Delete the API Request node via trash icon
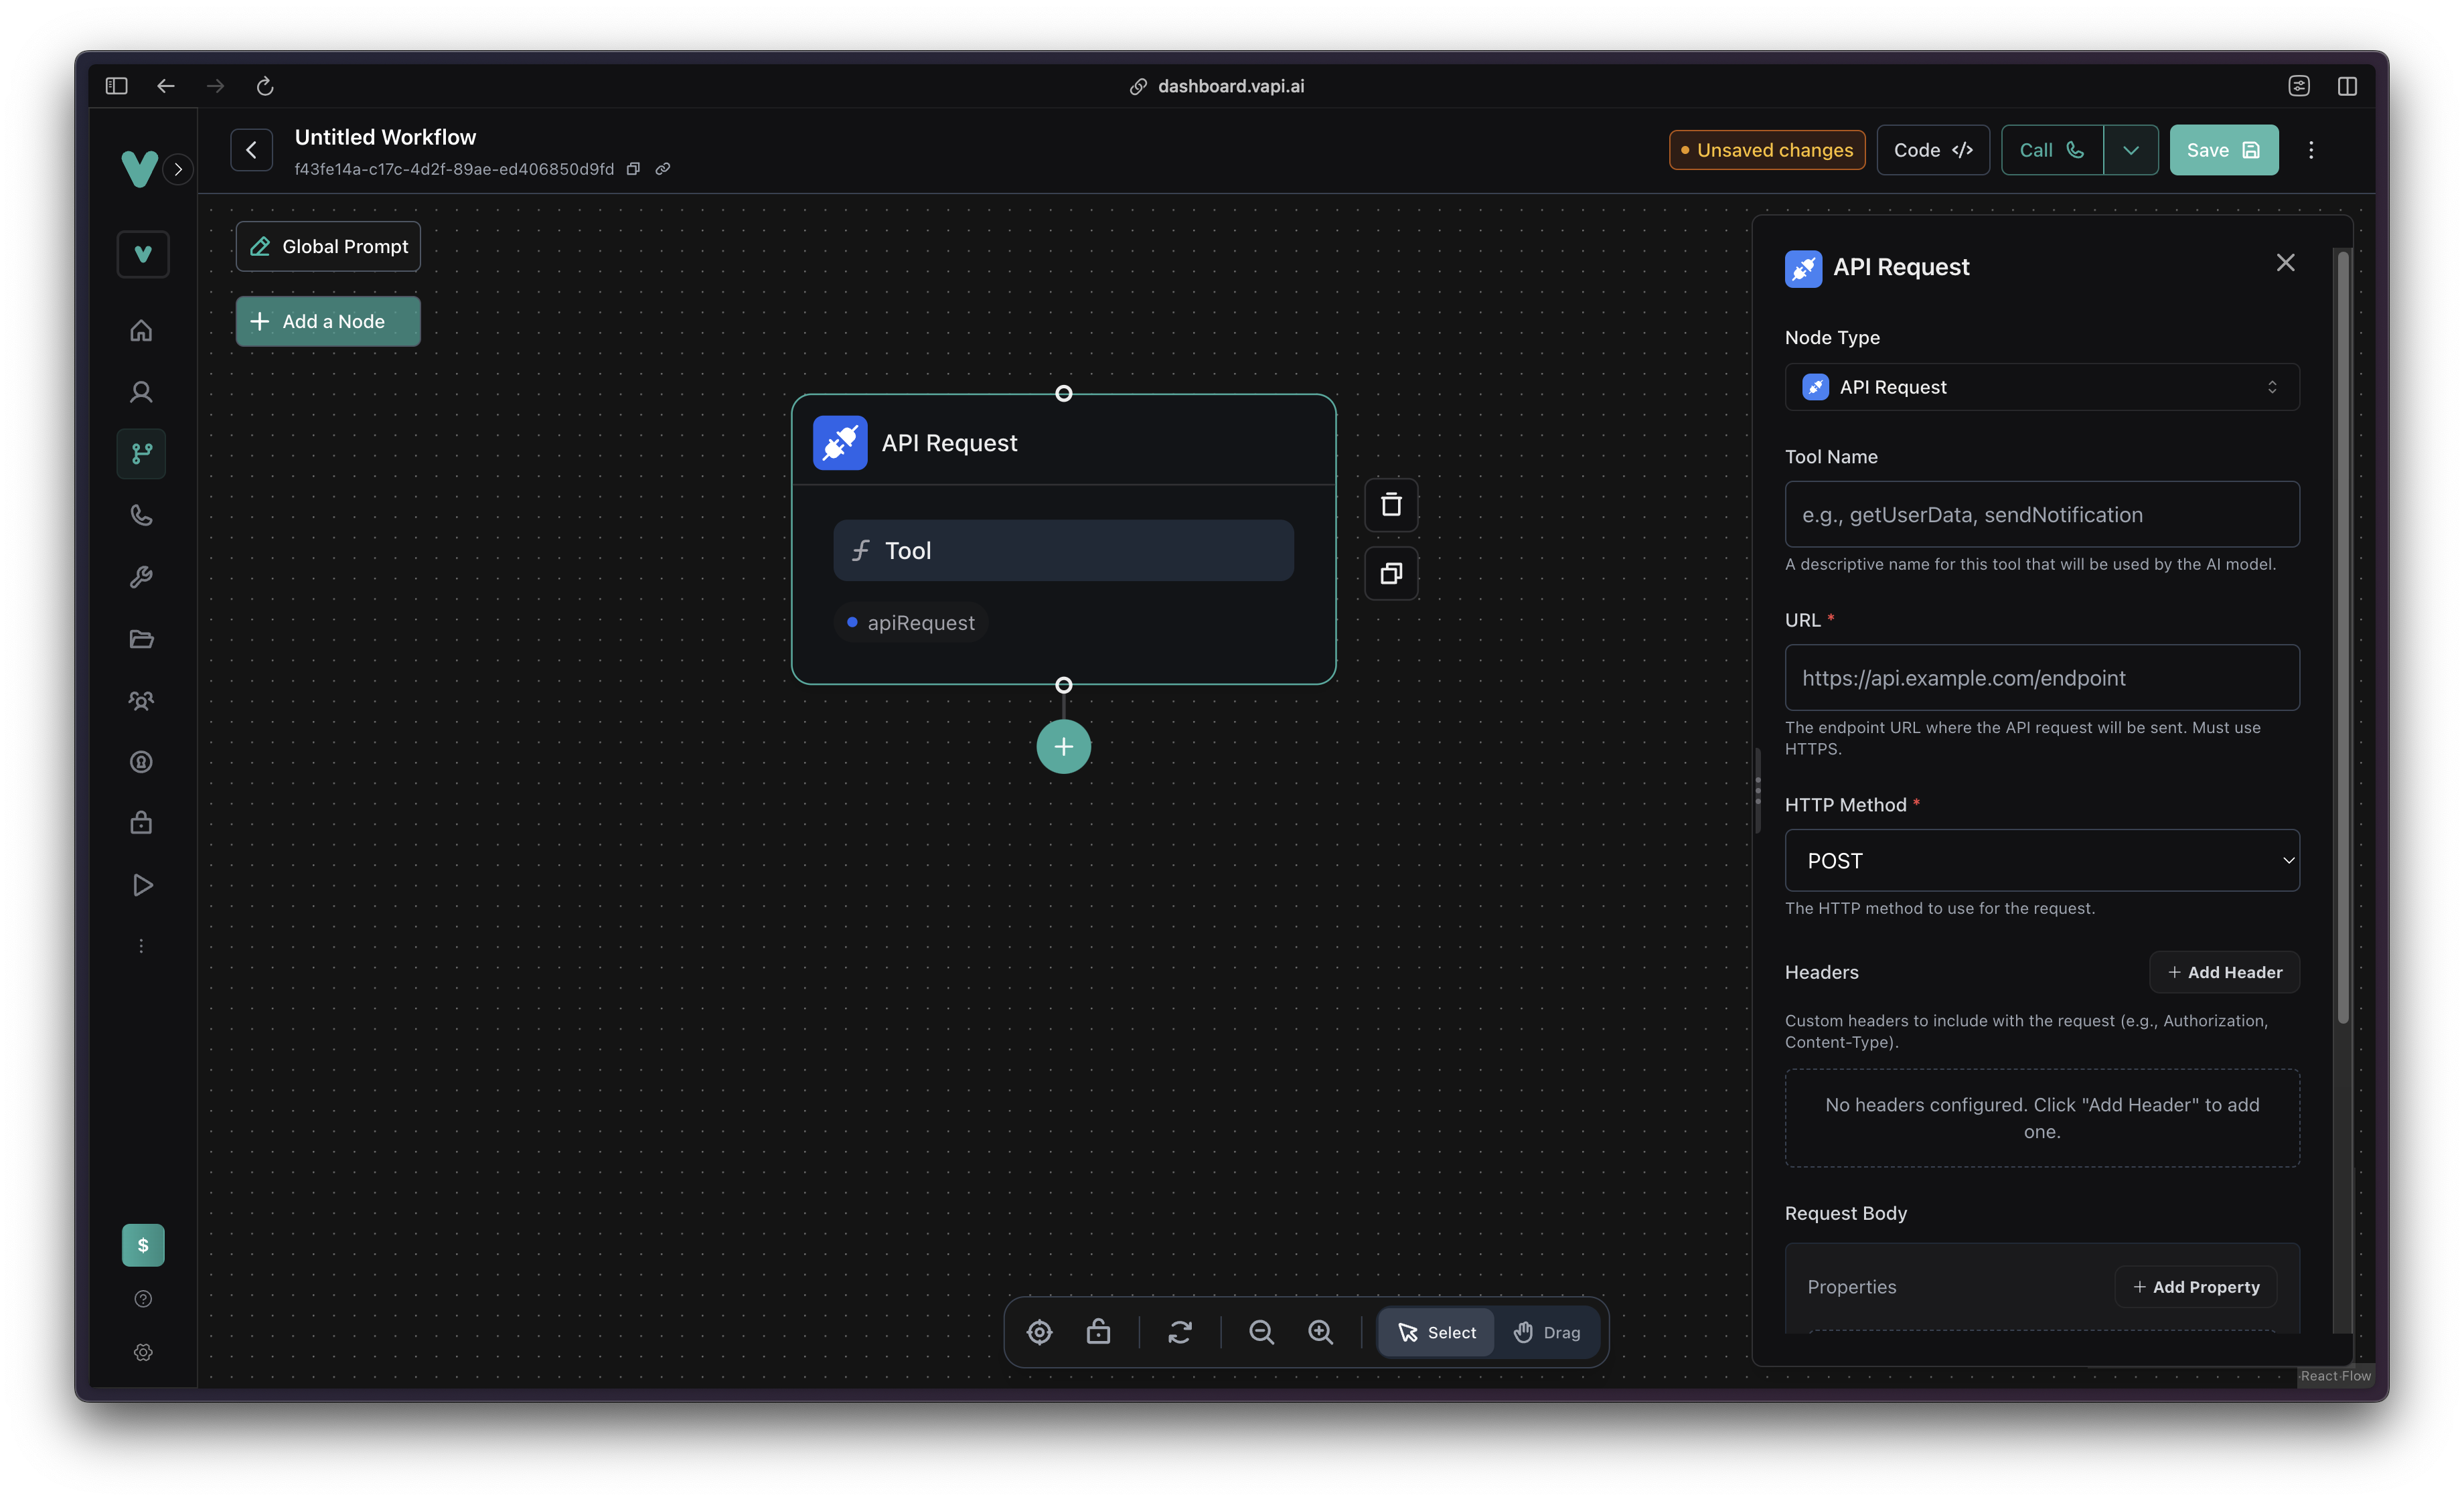Screen dimensions: 2464x1501 click(x=1391, y=505)
